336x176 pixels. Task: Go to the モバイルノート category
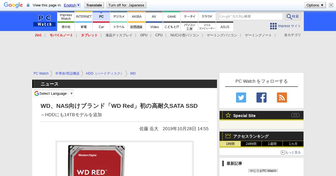pyautogui.click(x=61, y=35)
